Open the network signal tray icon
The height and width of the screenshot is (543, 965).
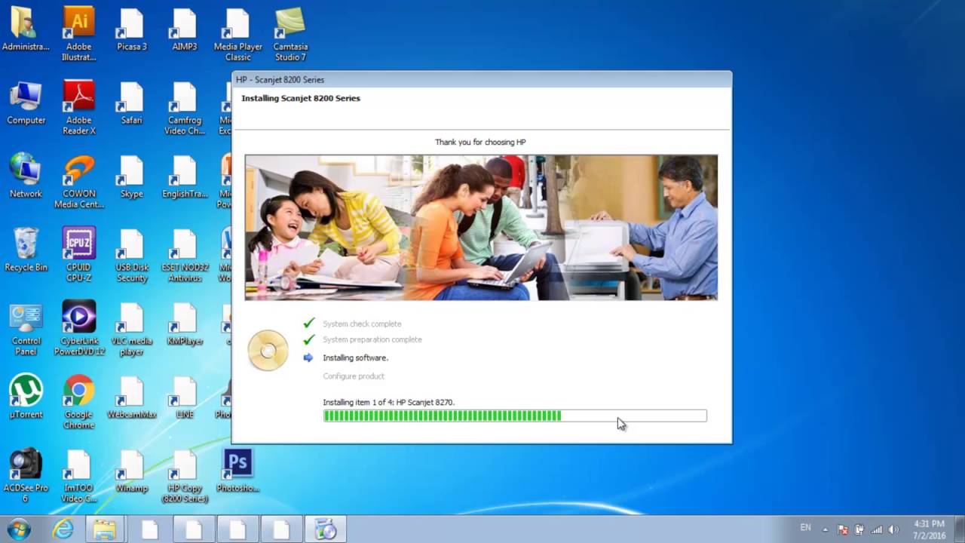pyautogui.click(x=877, y=529)
